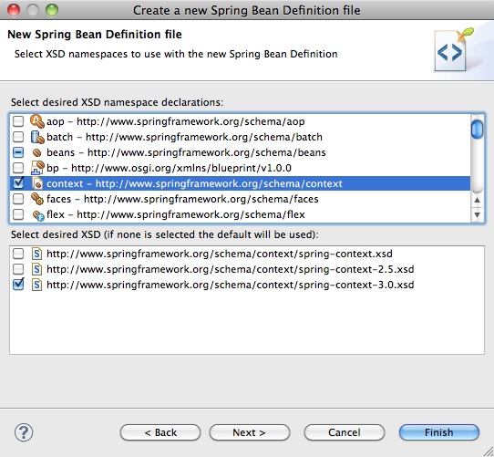Click the spring-context.xsd schema file icon
494x457 pixels.
[x=36, y=254]
